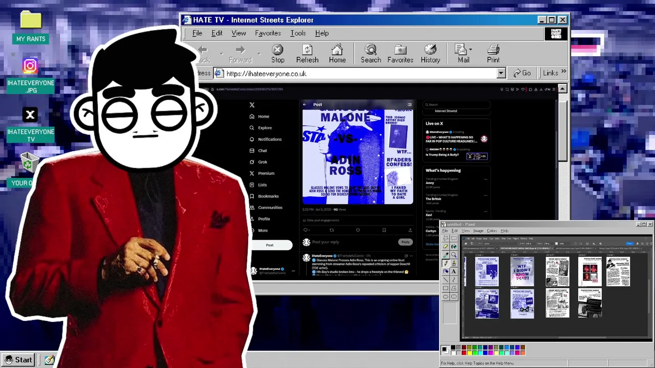Open options dots for trending Jenny
The image size is (655, 368).
pos(486,179)
